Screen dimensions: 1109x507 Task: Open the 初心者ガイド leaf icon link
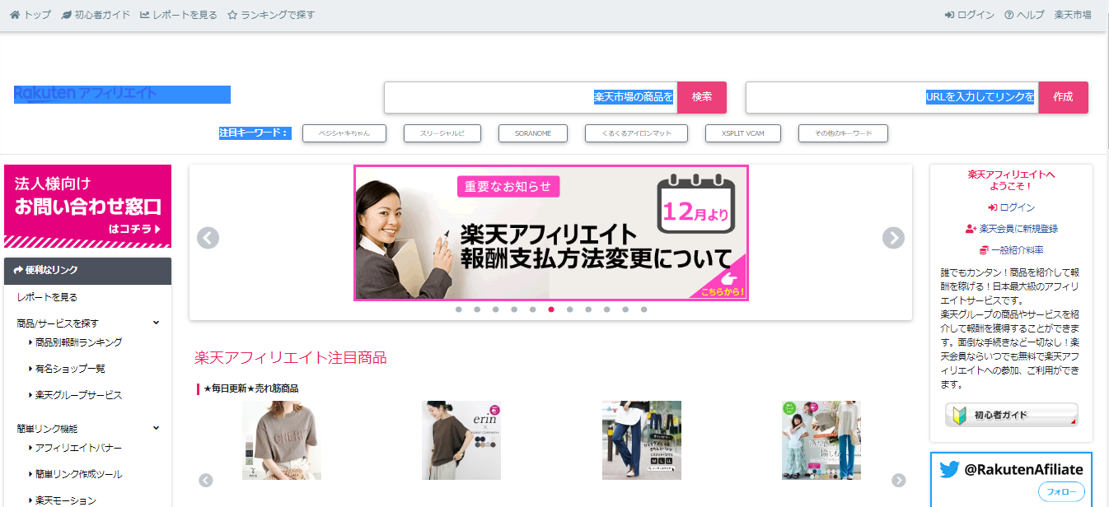click(x=67, y=15)
